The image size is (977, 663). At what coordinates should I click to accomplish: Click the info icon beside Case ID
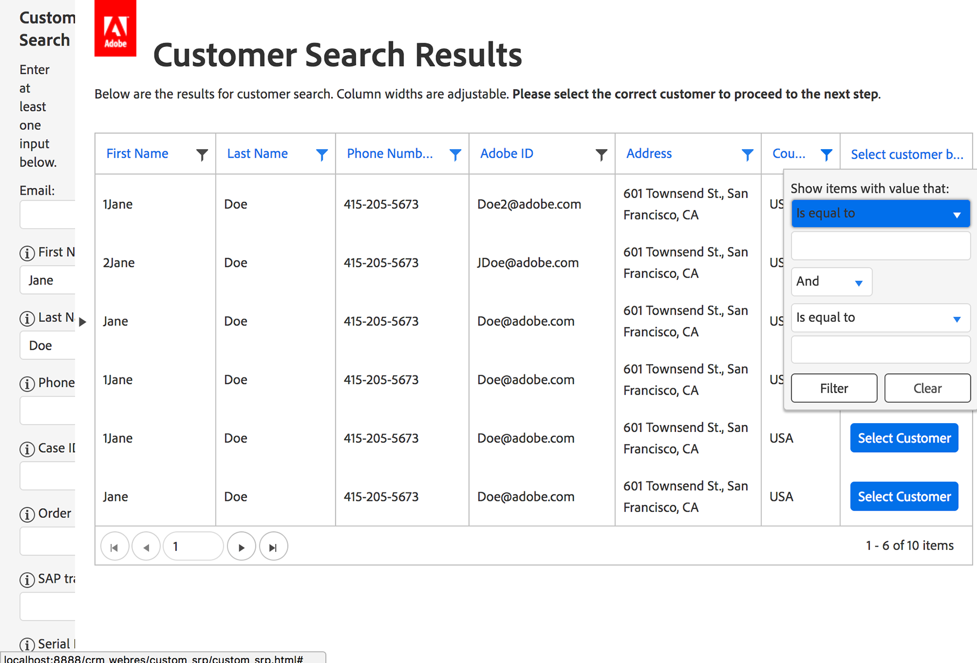coord(27,449)
